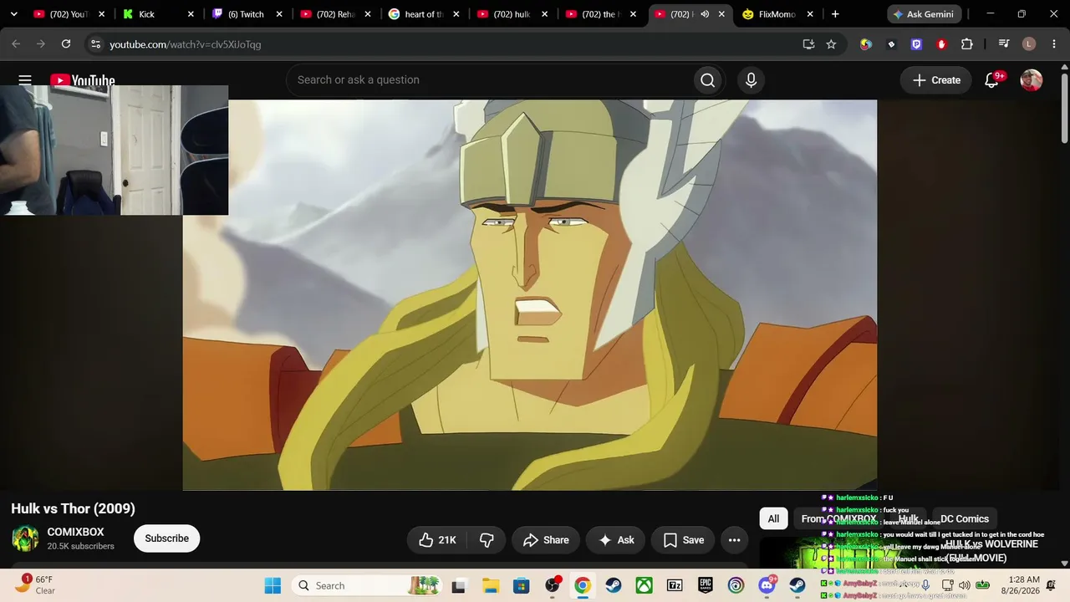Open a new Chrome tab

[x=835, y=14]
